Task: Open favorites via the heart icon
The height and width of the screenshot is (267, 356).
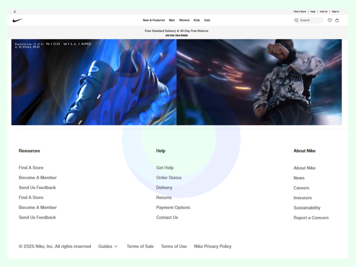Action: [330, 20]
